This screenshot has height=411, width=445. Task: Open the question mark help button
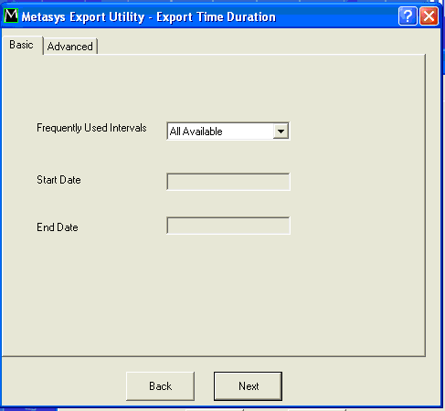click(x=408, y=16)
